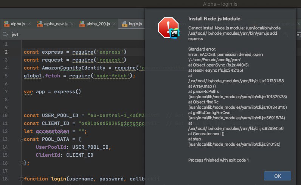
Task: Click 'at Array.map ()' line in error
Action: [x=202, y=86]
